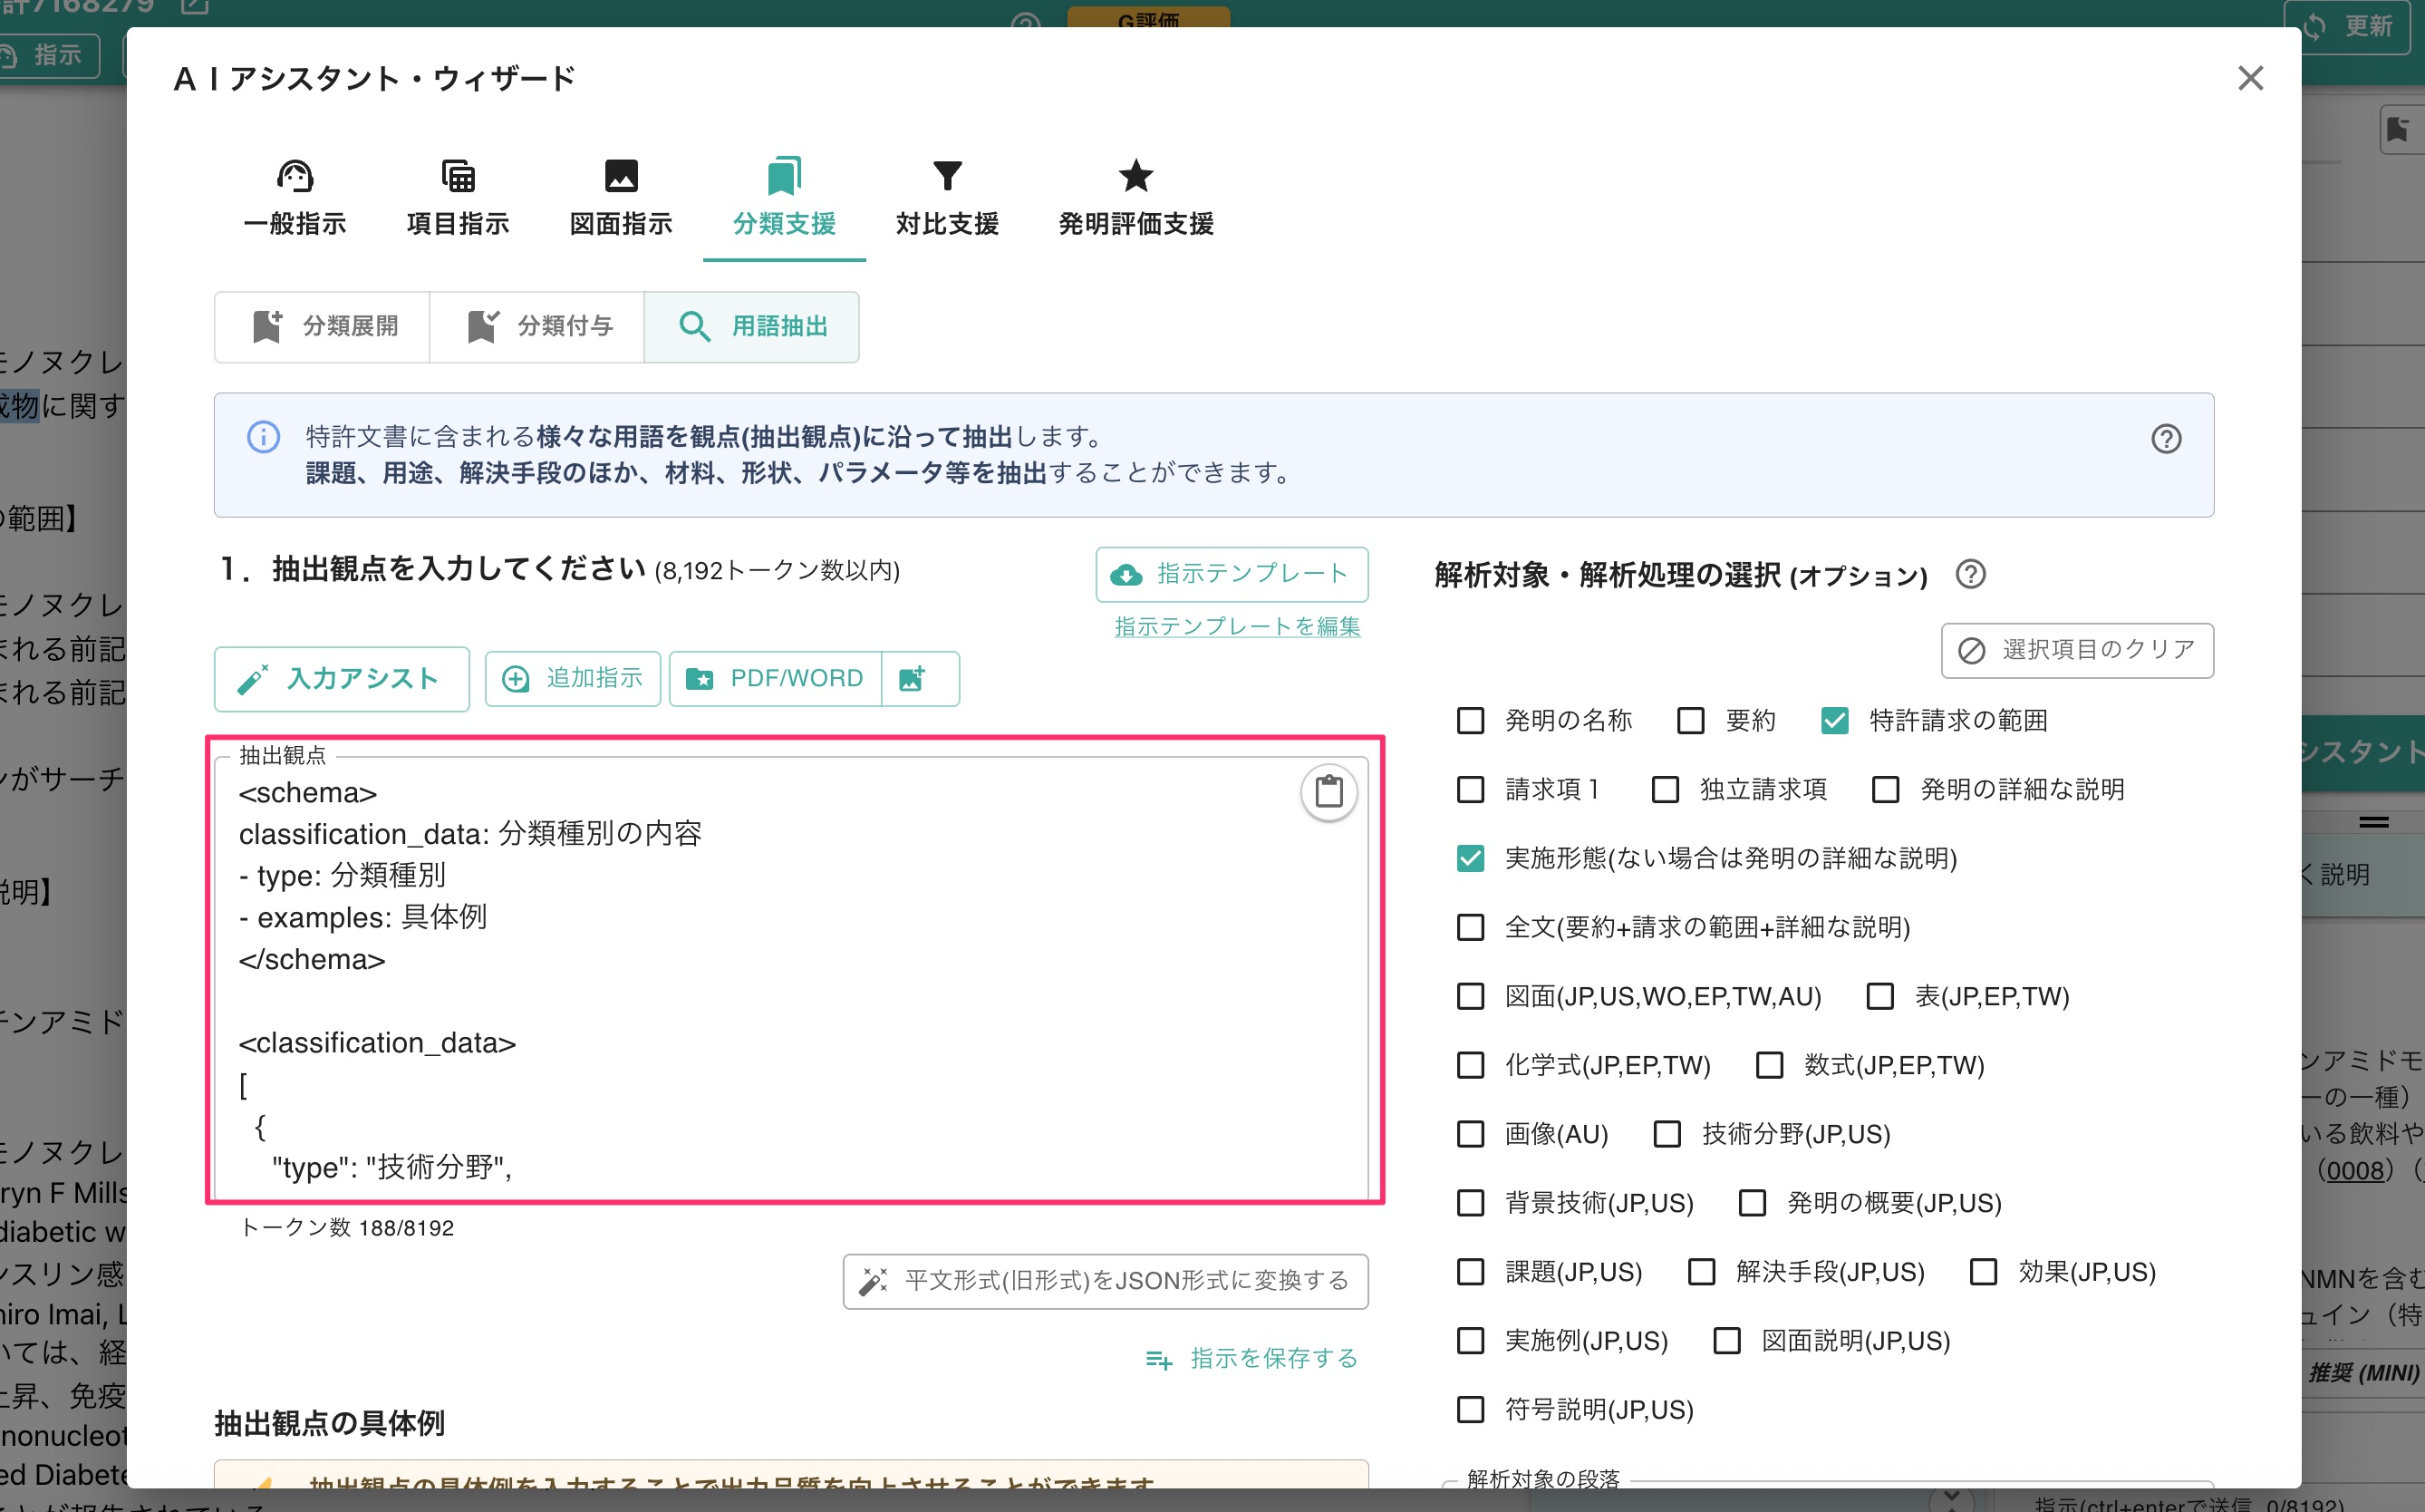Viewport: 2425px width, 1512px height.
Task: Check the 発明の名称 checkbox
Action: pos(1471,720)
